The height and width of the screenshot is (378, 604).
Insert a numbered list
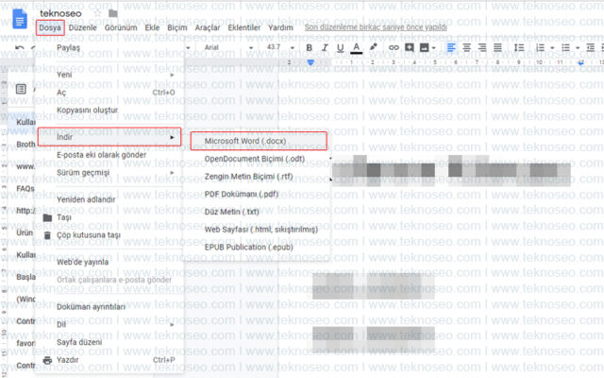(541, 47)
